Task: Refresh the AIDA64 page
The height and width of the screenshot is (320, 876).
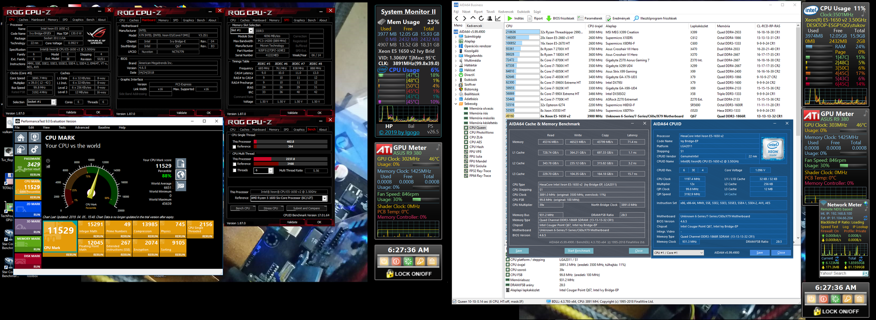Action: coord(481,18)
